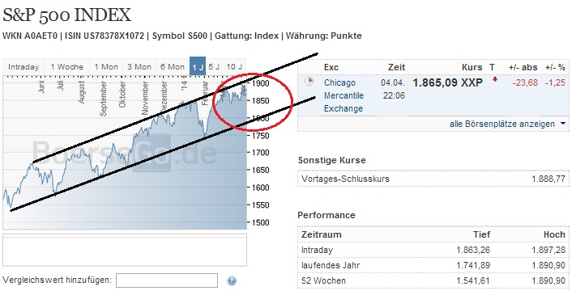Select the 1 J chart range
This screenshot has height=291, width=576.
(198, 67)
